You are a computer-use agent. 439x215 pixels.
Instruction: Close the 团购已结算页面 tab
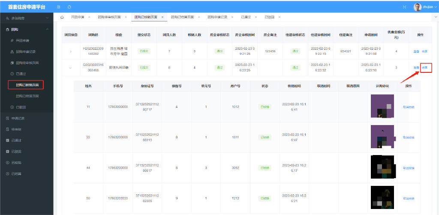click(x=199, y=17)
